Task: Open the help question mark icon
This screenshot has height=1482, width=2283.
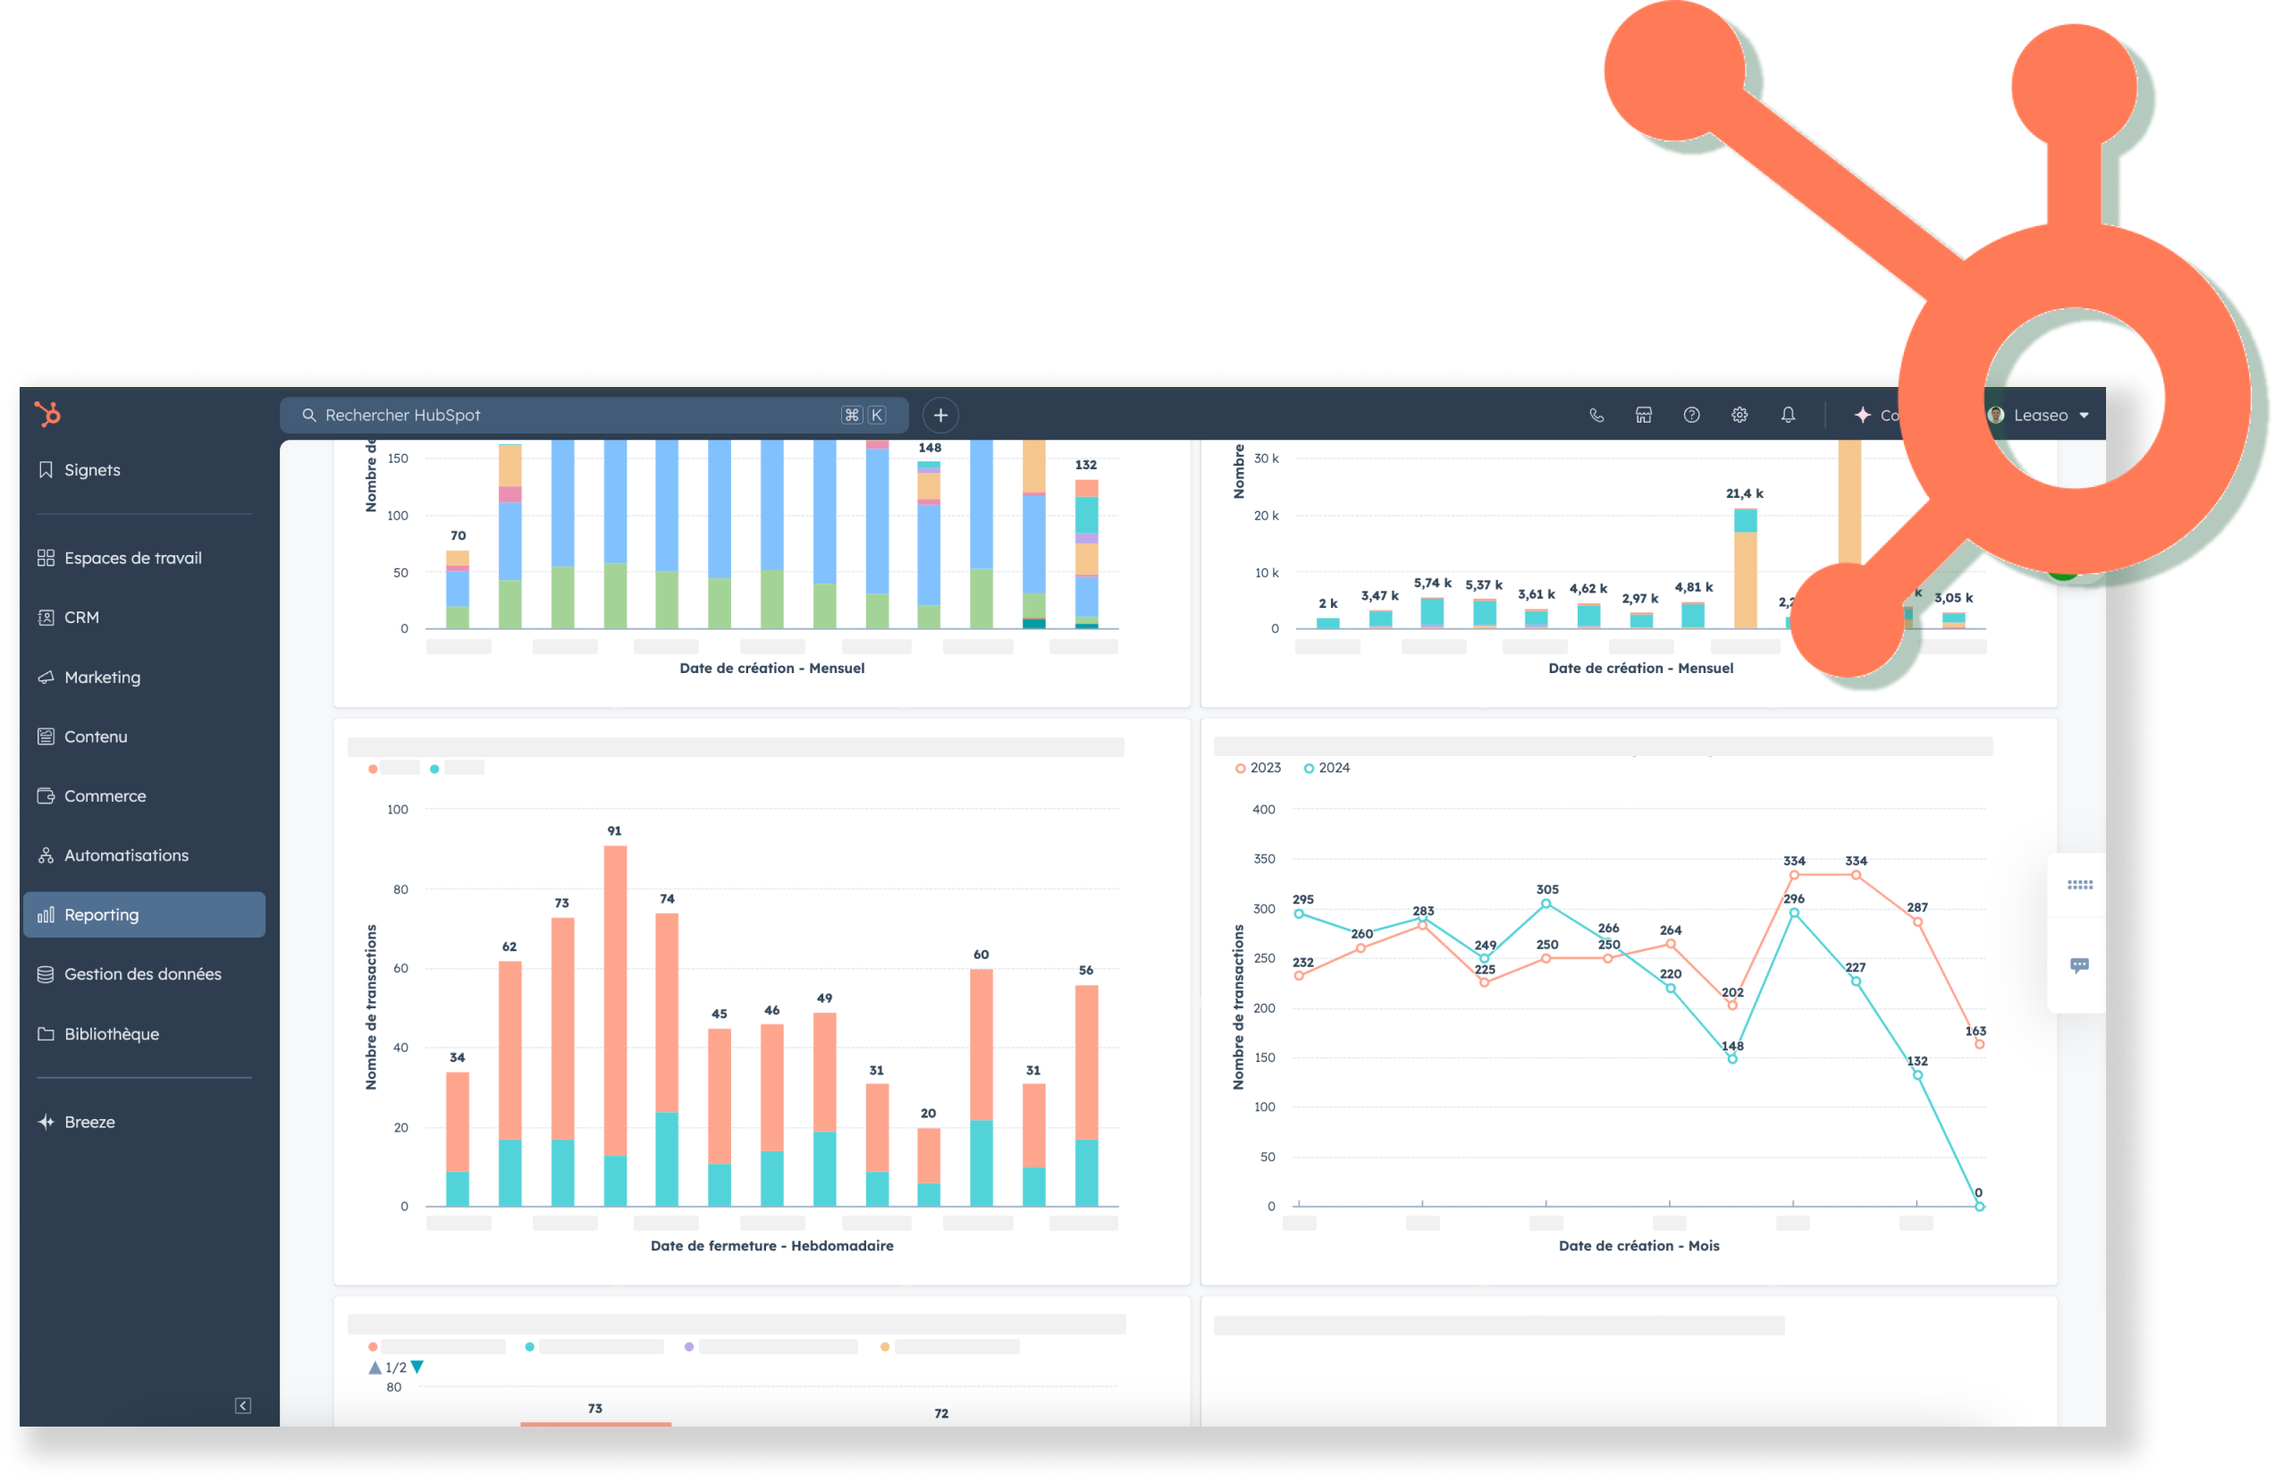Action: tap(1691, 416)
